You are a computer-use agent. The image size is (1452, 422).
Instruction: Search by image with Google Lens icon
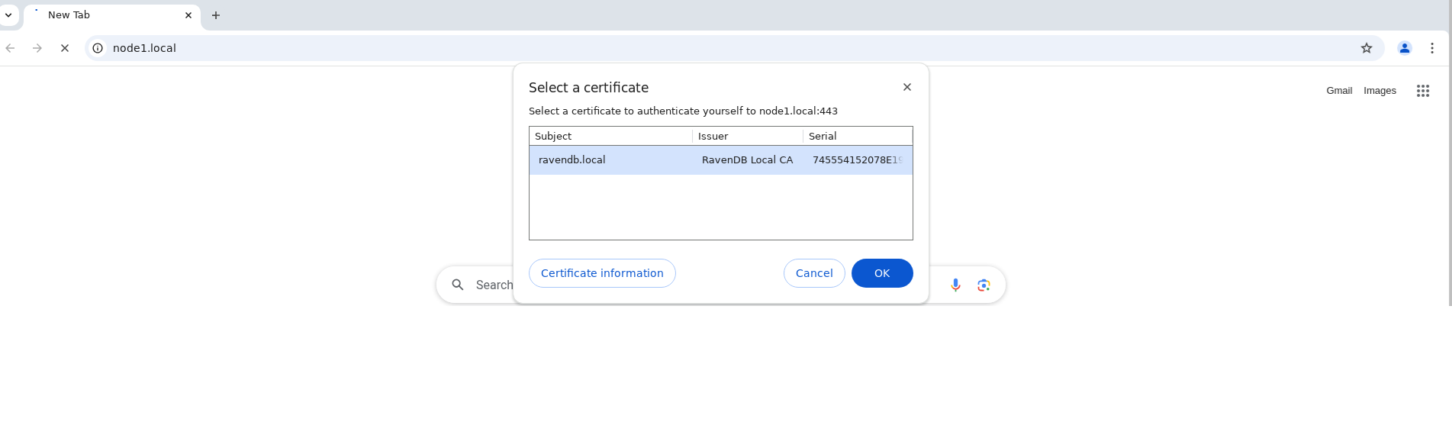click(984, 285)
